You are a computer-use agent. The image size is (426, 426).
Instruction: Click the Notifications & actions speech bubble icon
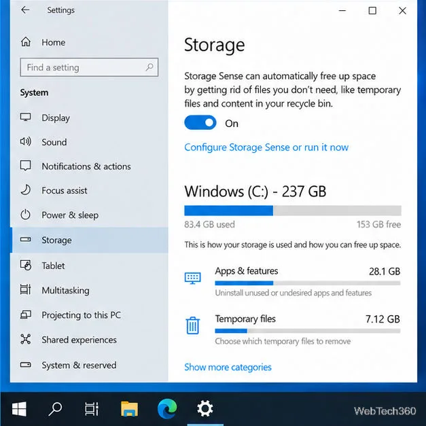26,166
